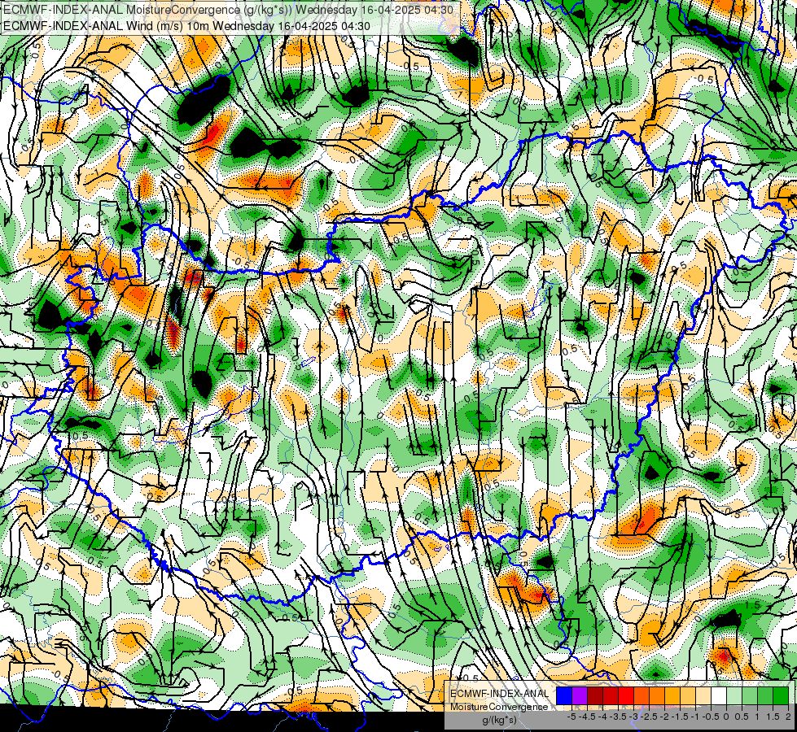Click the '-5' legend tick label
The image size is (797, 732).
571,717
